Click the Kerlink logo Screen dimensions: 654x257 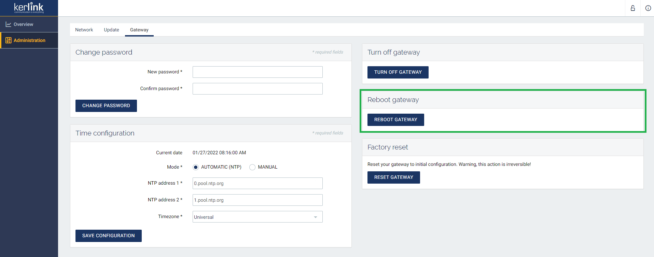29,8
